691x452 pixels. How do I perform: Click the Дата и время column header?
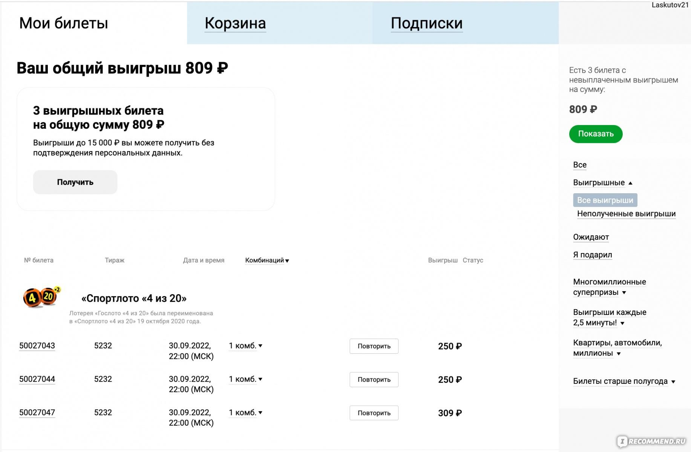tap(204, 260)
